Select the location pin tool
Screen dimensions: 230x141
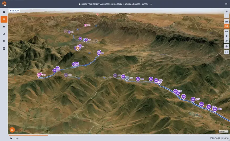[227, 36]
